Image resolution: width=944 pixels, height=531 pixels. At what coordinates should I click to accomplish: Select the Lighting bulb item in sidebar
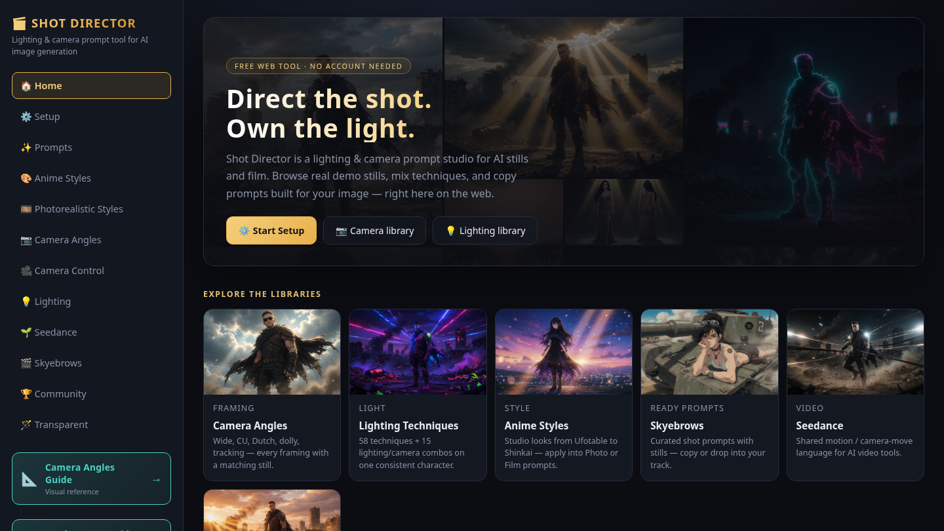[91, 302]
